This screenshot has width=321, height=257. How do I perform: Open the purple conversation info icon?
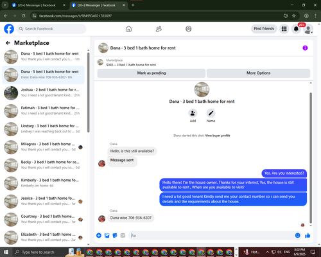(305, 48)
